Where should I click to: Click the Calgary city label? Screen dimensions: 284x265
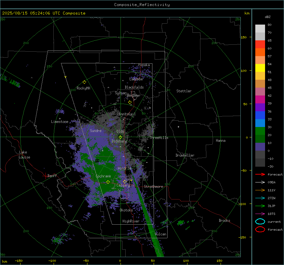pyautogui.click(x=123, y=185)
